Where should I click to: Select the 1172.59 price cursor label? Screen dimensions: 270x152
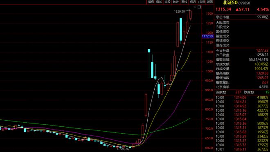click(207, 36)
